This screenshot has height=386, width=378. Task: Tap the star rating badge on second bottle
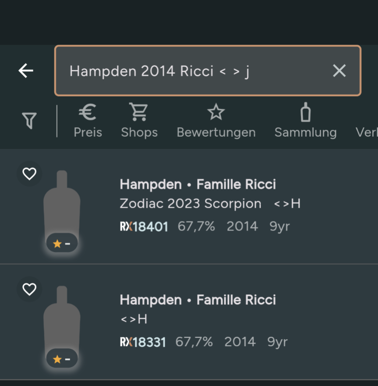[x=62, y=359]
